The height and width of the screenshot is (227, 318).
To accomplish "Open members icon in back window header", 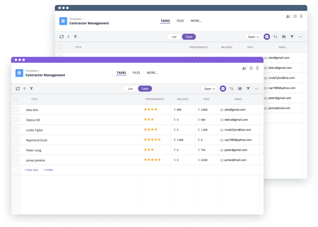I will coord(288,16).
